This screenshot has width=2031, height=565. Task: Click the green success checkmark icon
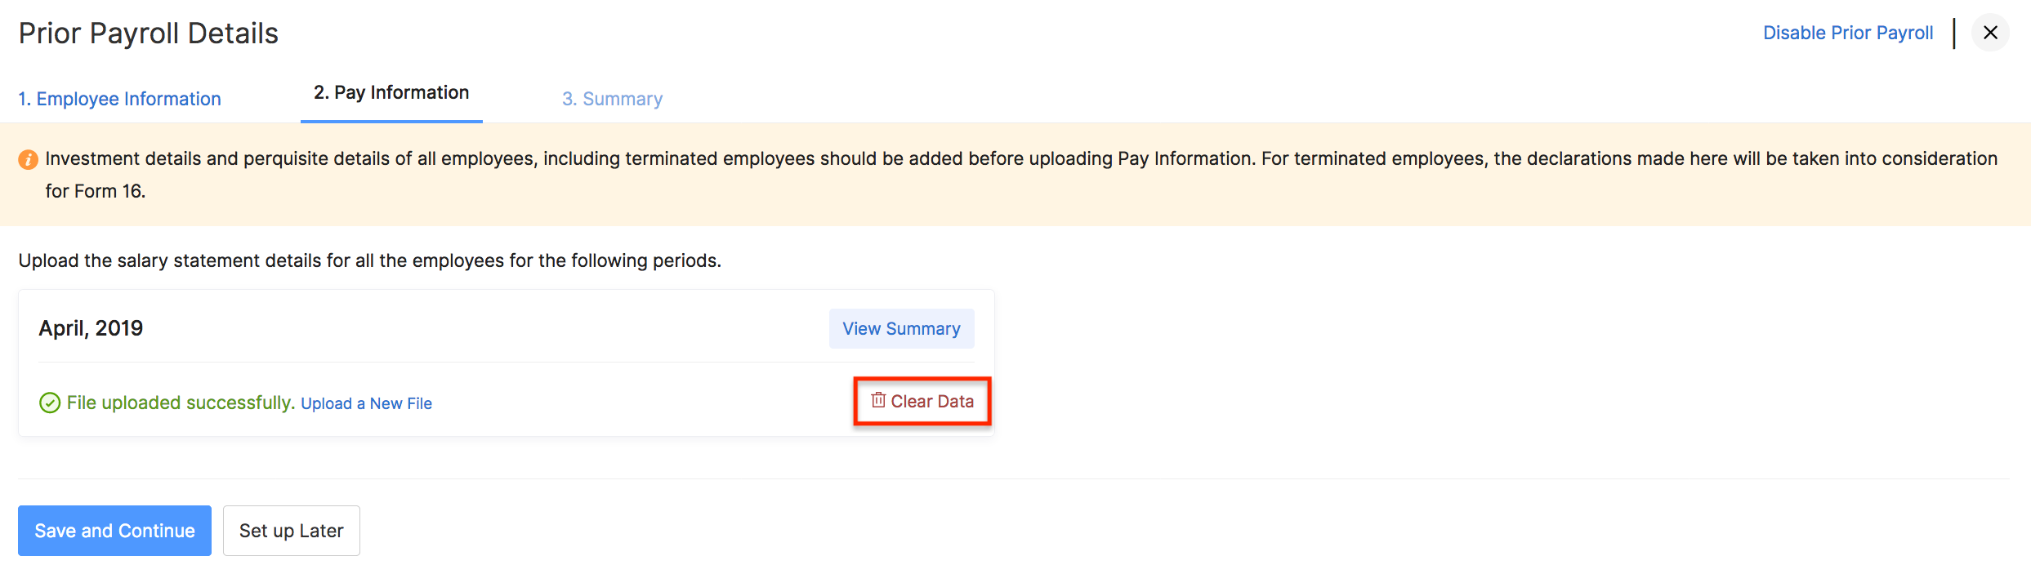50,403
